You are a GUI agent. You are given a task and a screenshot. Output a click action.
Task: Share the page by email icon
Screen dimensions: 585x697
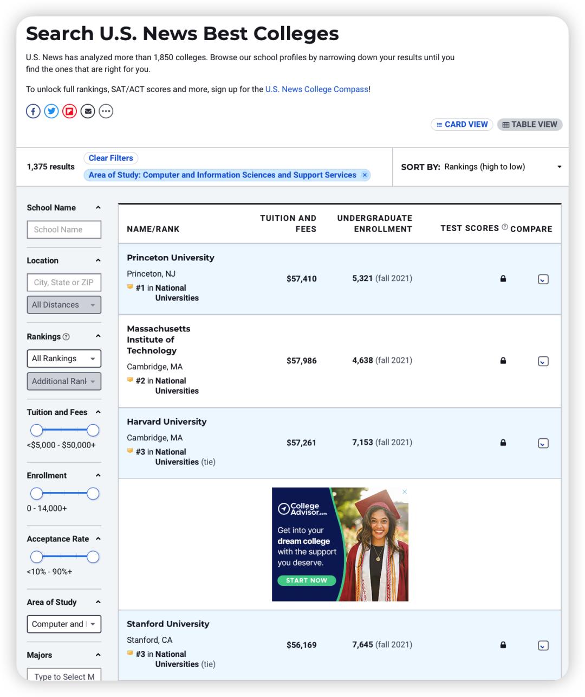click(x=88, y=111)
